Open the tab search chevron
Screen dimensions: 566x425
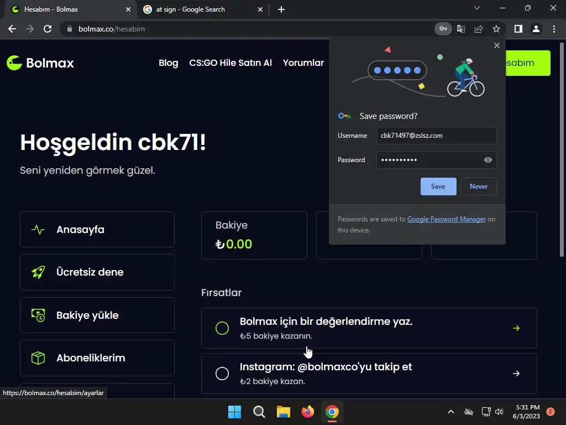pyautogui.click(x=477, y=8)
